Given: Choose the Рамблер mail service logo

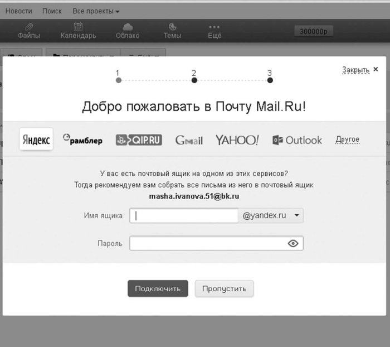Looking at the screenshot, I should (x=82, y=139).
